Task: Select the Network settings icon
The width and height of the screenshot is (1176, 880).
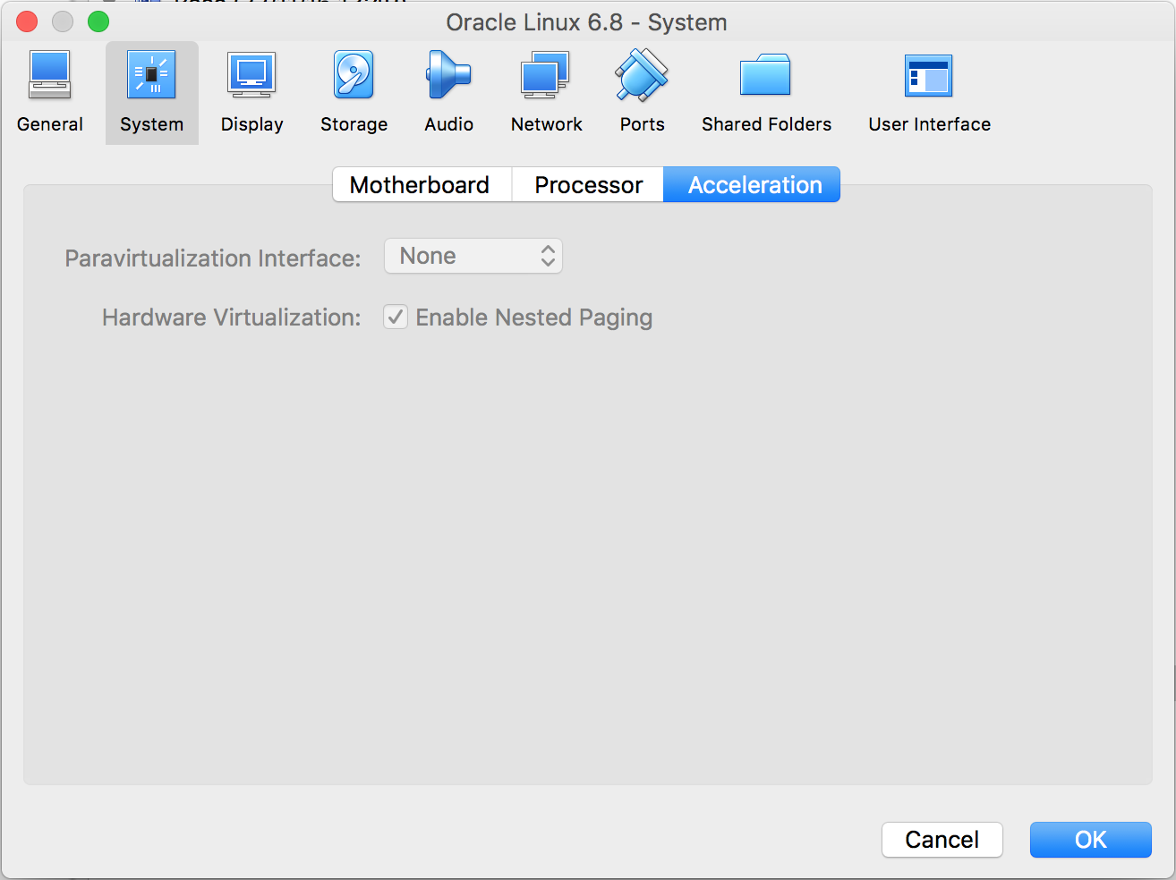Action: 546,89
